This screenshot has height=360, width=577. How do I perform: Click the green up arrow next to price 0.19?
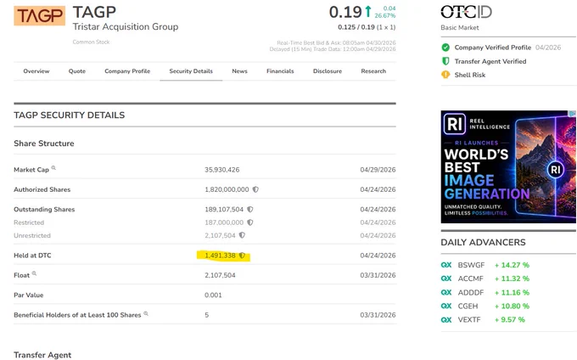click(x=368, y=11)
